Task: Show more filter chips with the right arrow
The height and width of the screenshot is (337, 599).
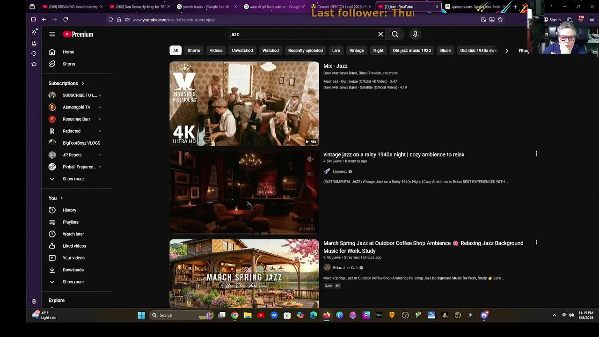Action: click(x=506, y=51)
